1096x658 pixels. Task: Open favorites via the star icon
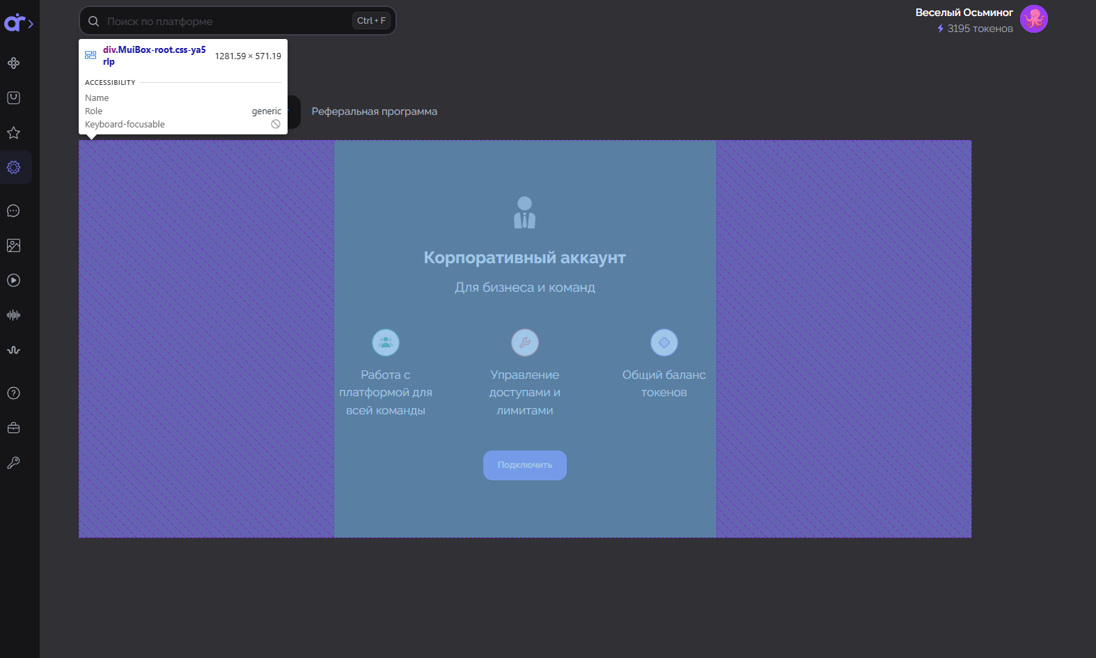point(13,133)
